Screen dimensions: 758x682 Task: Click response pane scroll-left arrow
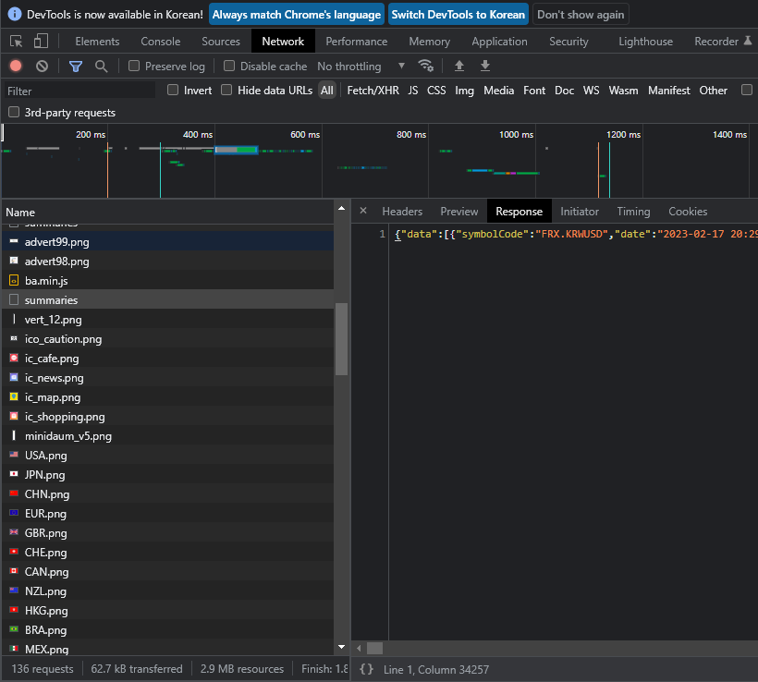tap(359, 648)
